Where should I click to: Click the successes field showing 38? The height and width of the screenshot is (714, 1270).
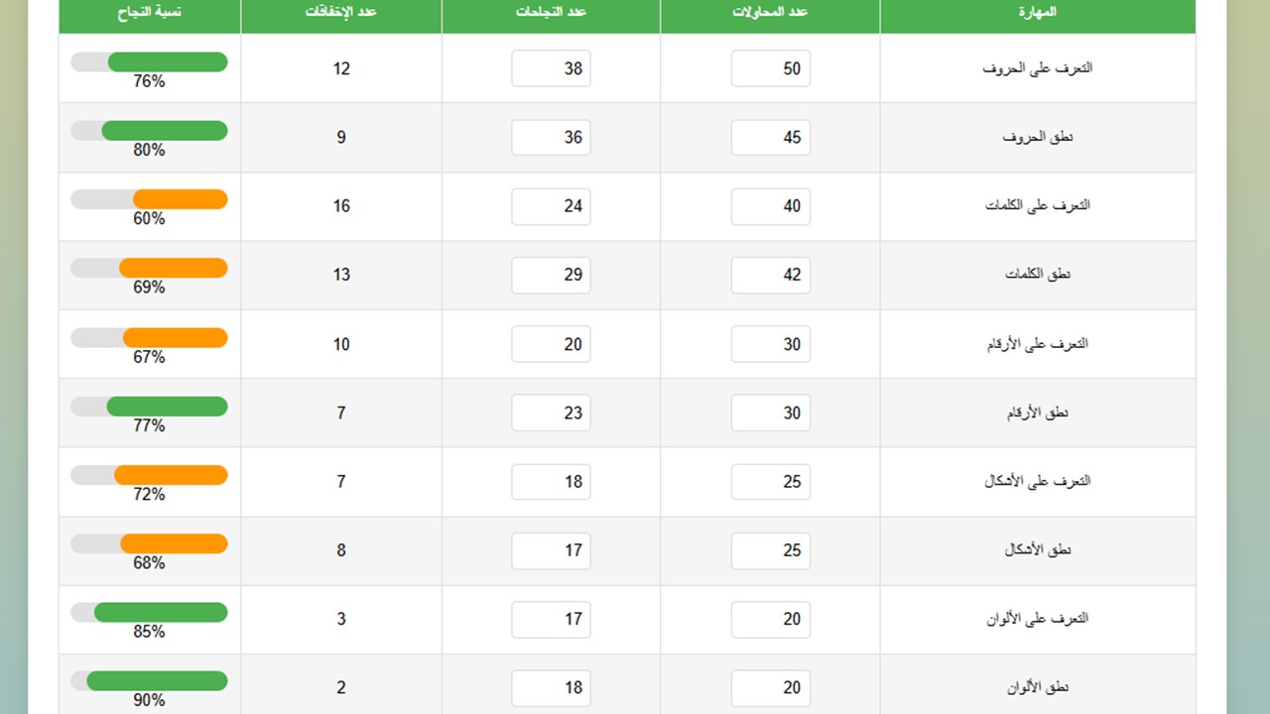[x=551, y=68]
